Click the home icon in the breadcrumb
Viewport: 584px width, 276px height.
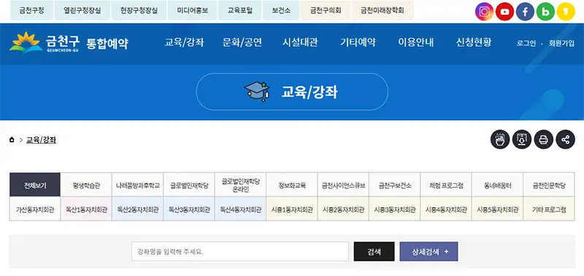[12, 140]
